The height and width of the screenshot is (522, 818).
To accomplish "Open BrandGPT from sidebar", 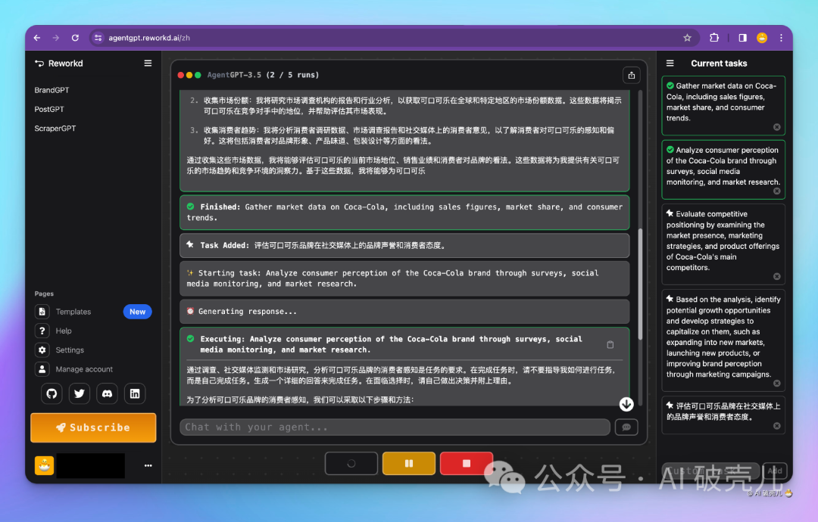I will coord(52,90).
